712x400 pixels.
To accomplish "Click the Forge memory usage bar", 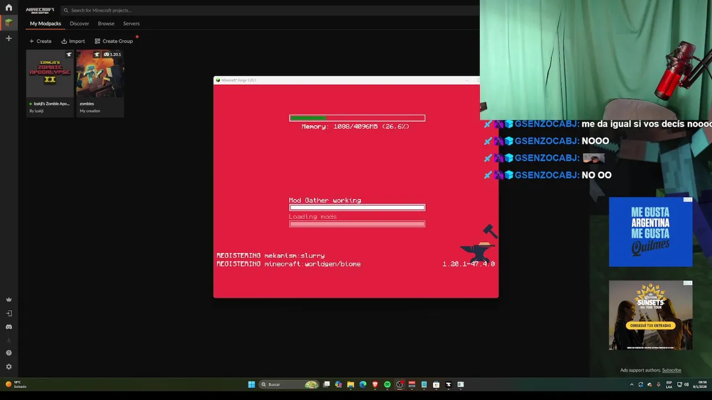I will (357, 118).
